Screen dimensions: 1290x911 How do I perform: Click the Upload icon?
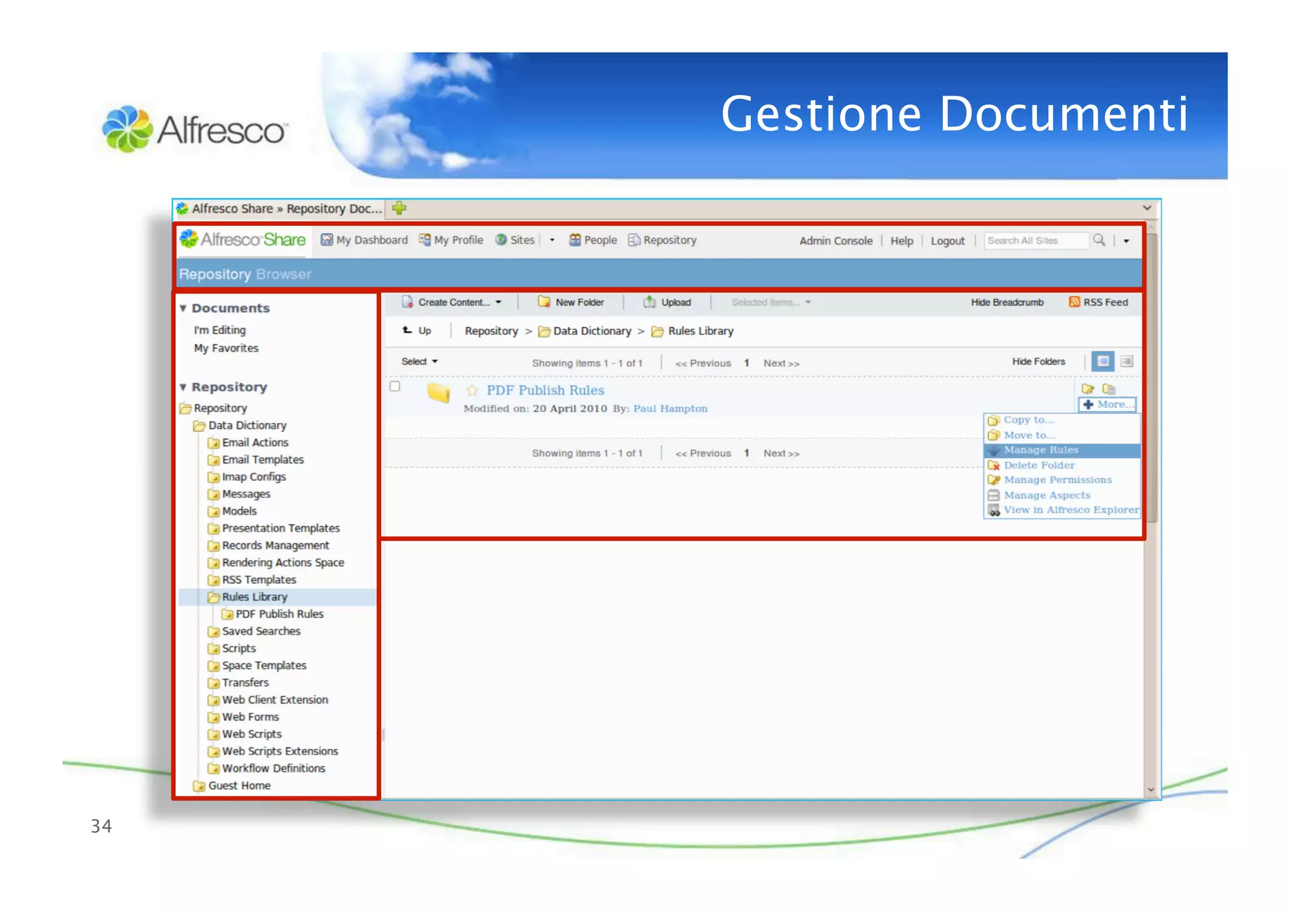[x=649, y=302]
